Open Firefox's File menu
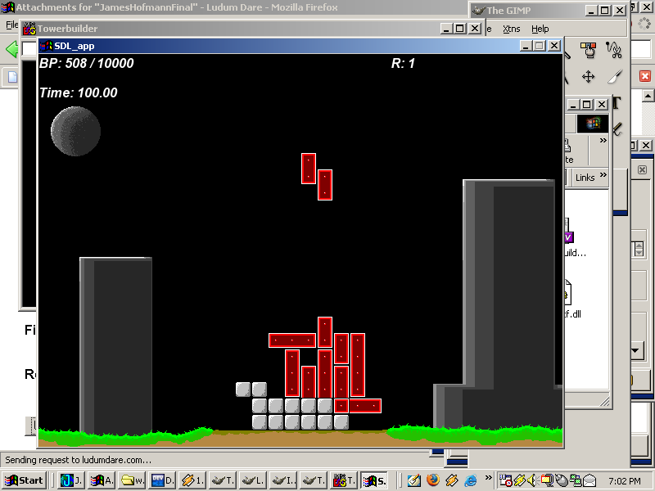The height and width of the screenshot is (491, 655). click(x=11, y=25)
